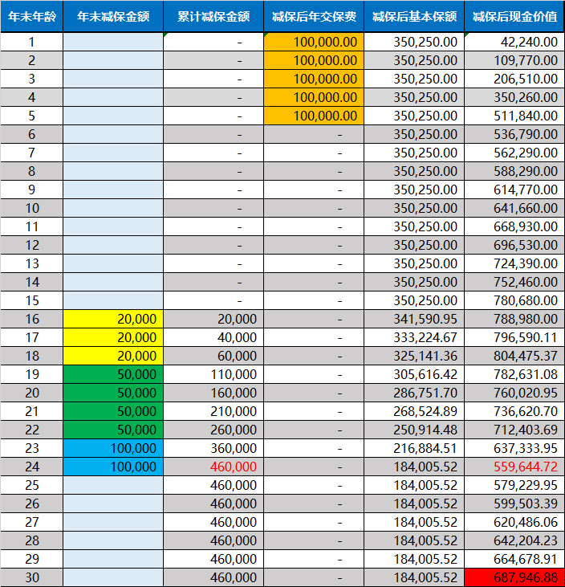The width and height of the screenshot is (565, 587).
Task: Click cash value cell 637,333.95
Action: pos(514,448)
